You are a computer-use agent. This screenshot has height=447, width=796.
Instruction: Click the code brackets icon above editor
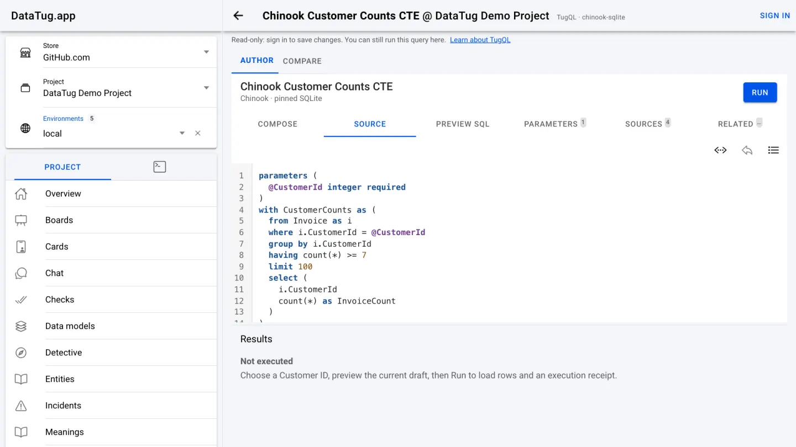720,150
